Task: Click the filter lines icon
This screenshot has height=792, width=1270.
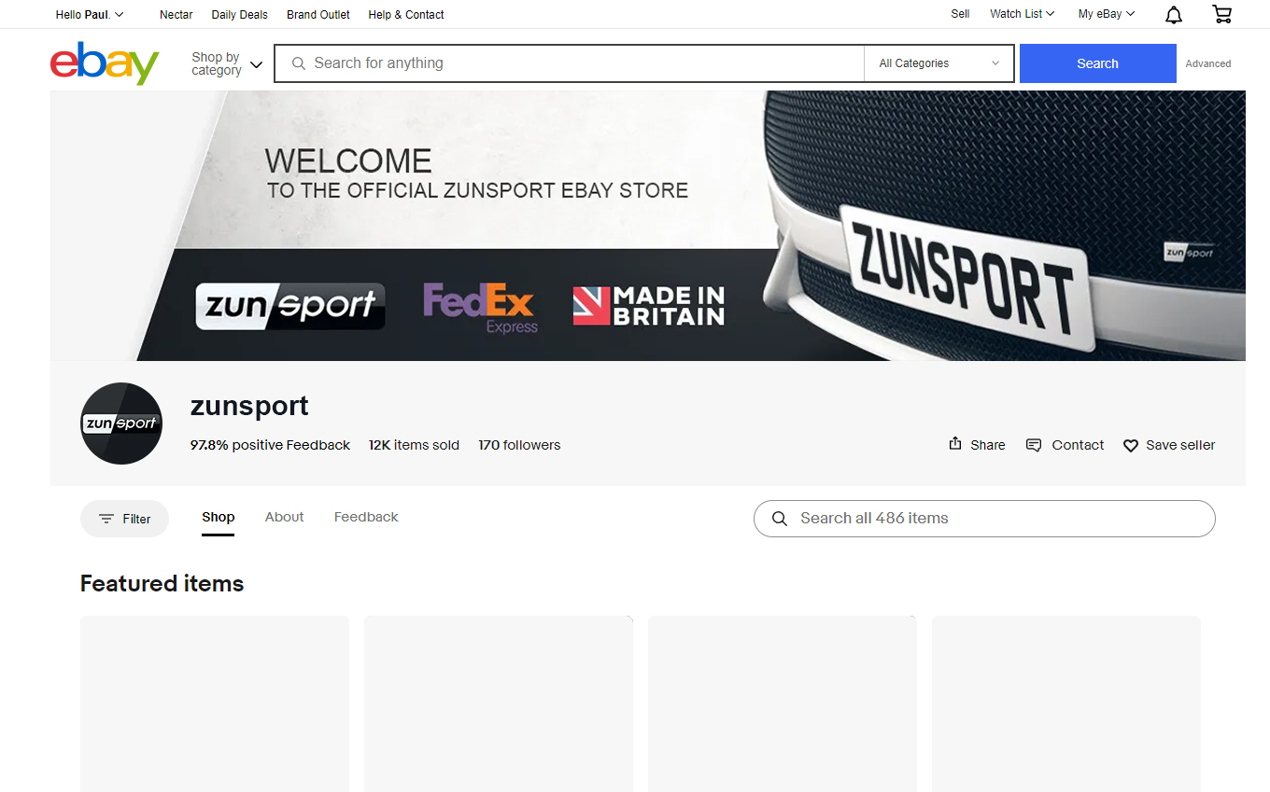Action: [106, 519]
